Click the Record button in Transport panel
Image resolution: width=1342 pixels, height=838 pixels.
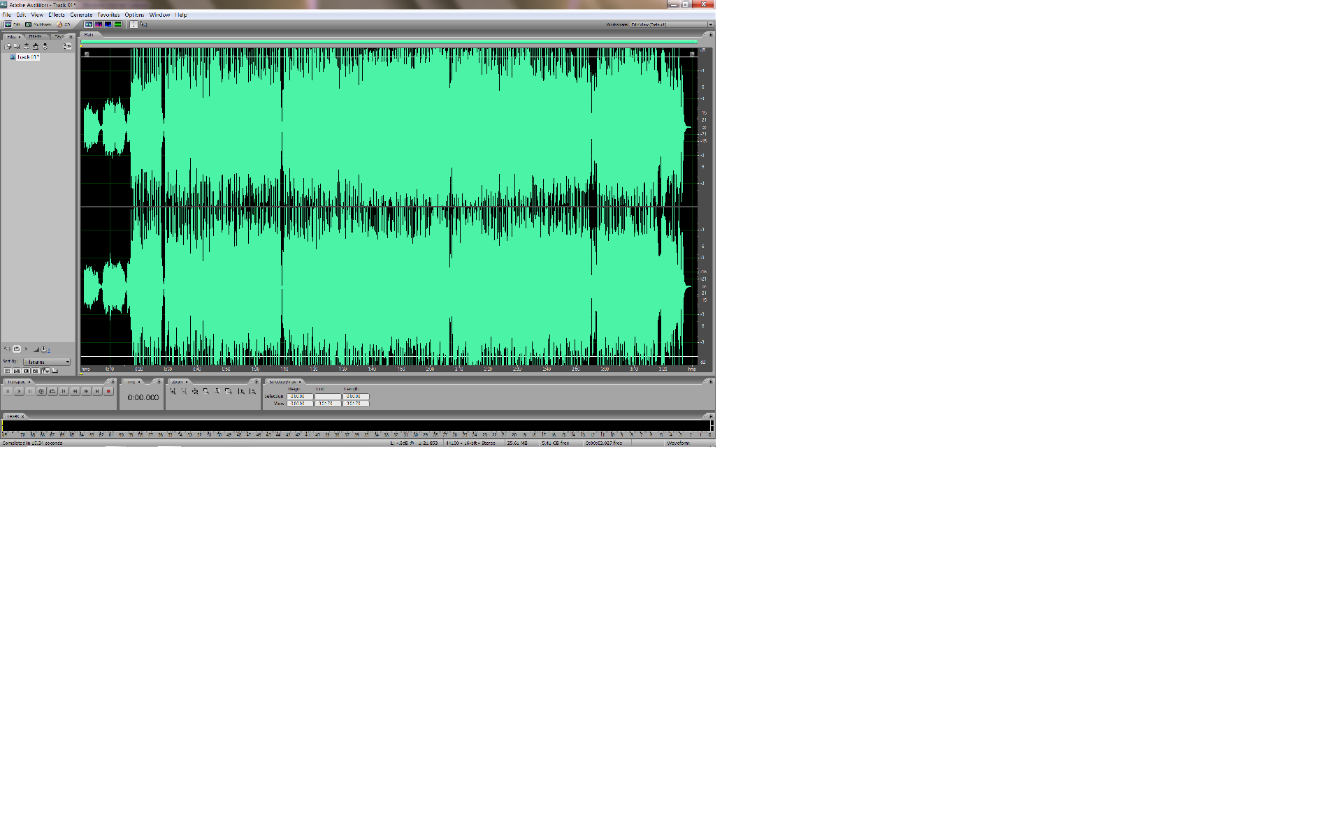(108, 391)
